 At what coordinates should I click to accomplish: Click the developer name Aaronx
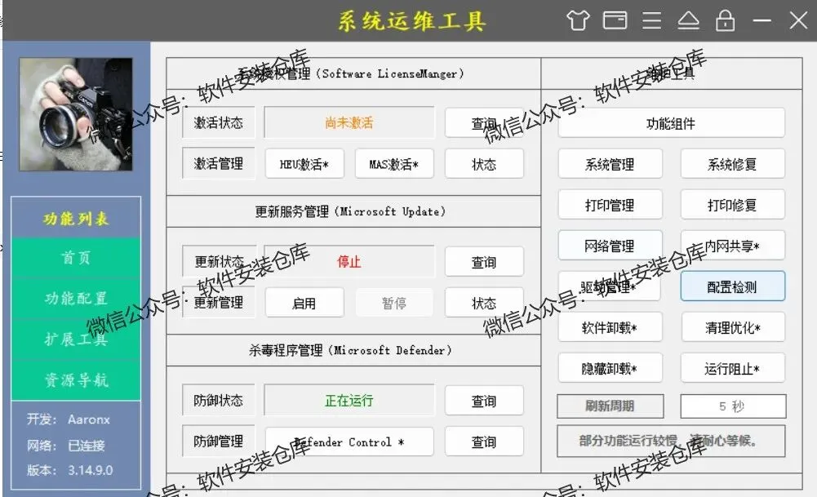coord(89,419)
